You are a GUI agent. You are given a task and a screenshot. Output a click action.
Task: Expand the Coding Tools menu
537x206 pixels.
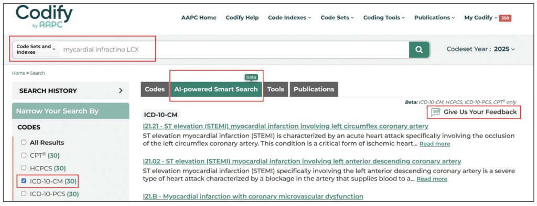pos(384,17)
